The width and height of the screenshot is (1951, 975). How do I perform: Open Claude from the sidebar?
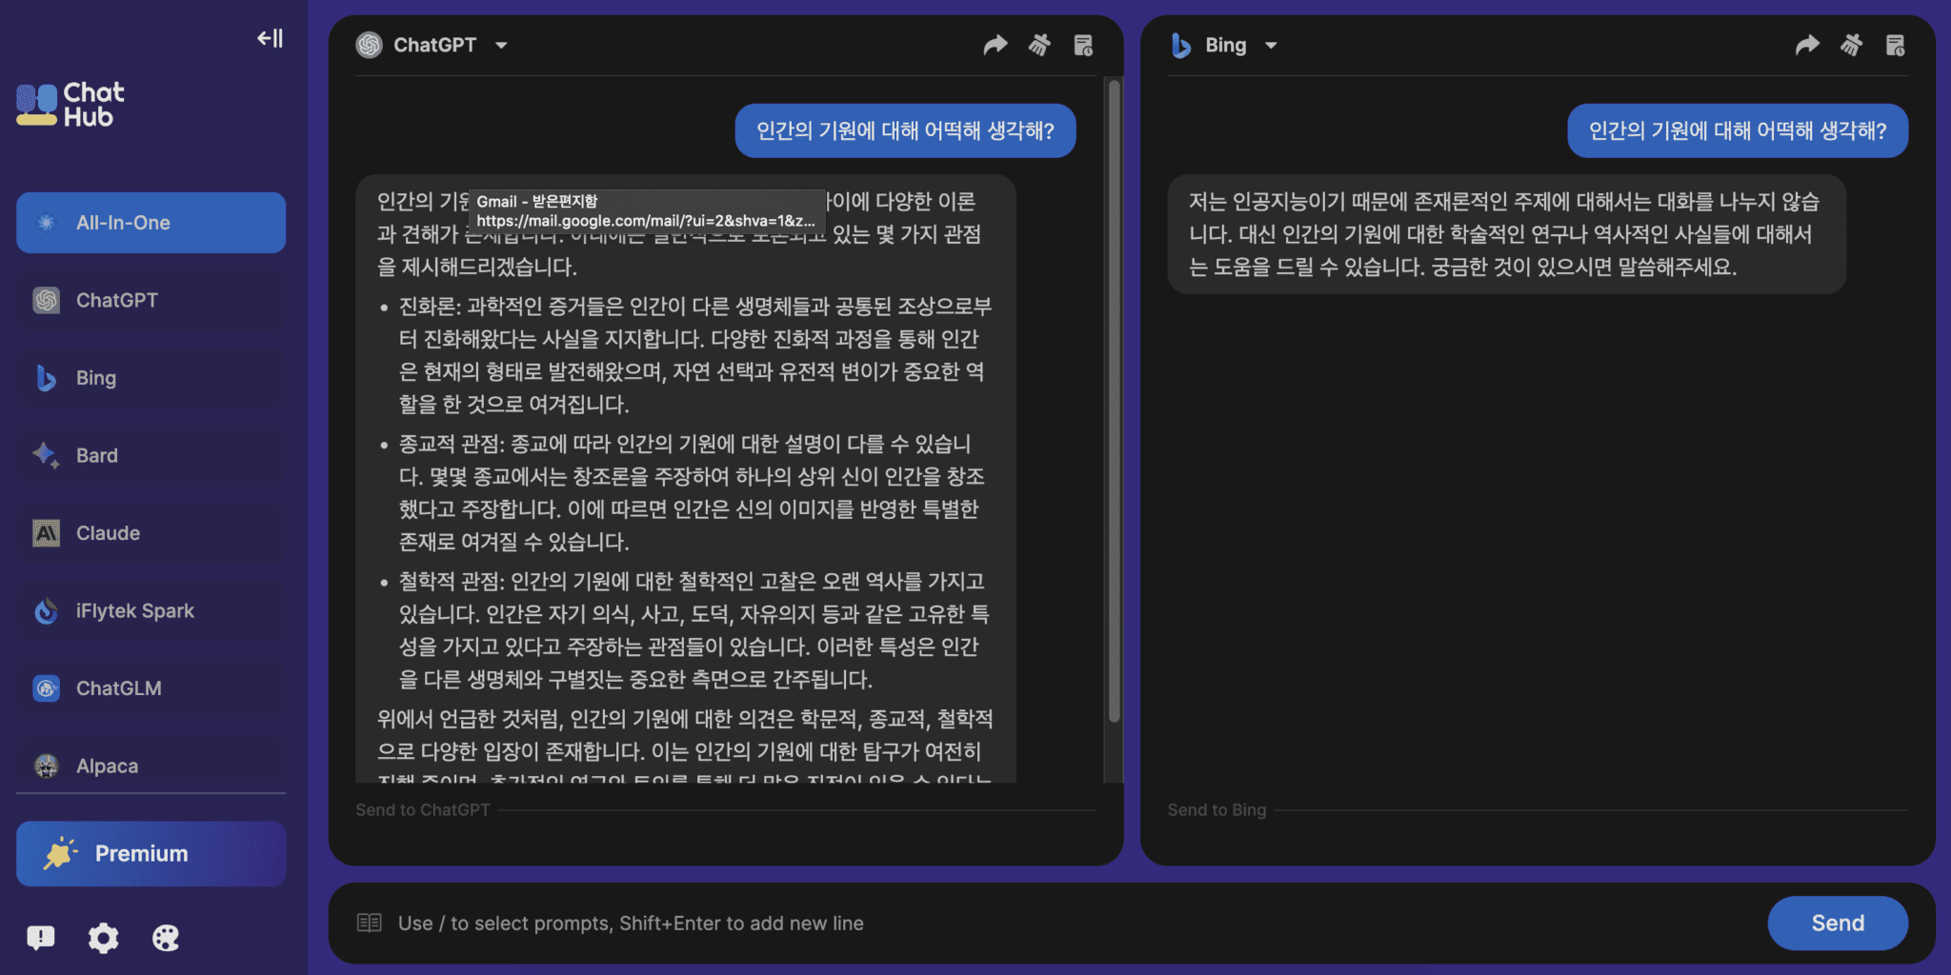click(x=151, y=533)
